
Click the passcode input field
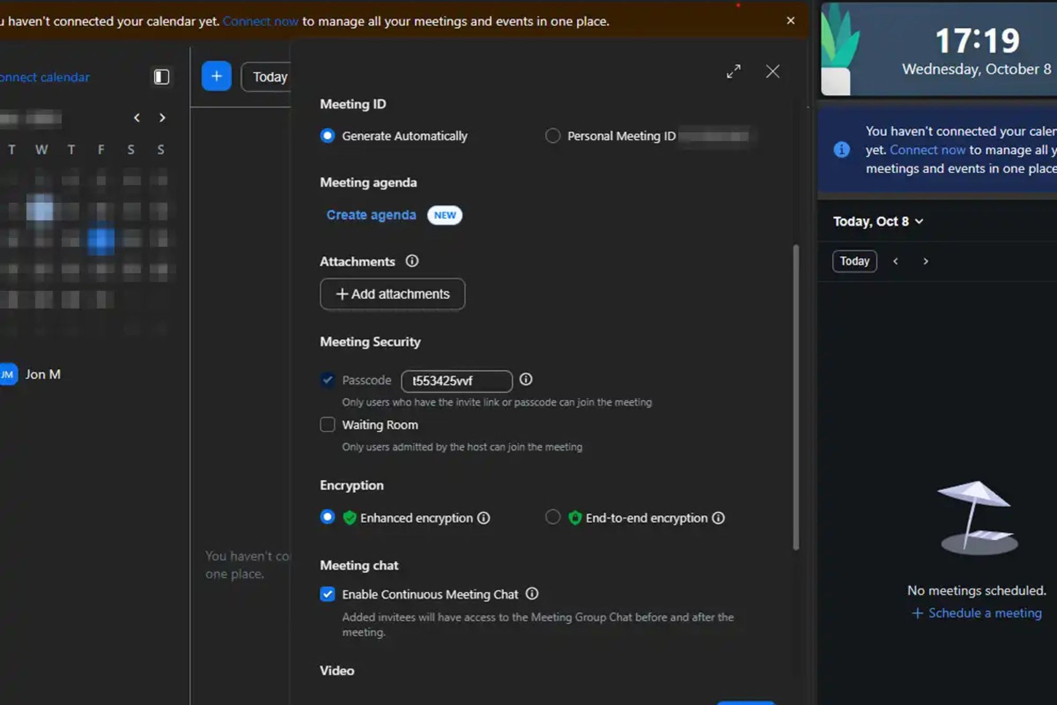[456, 381]
